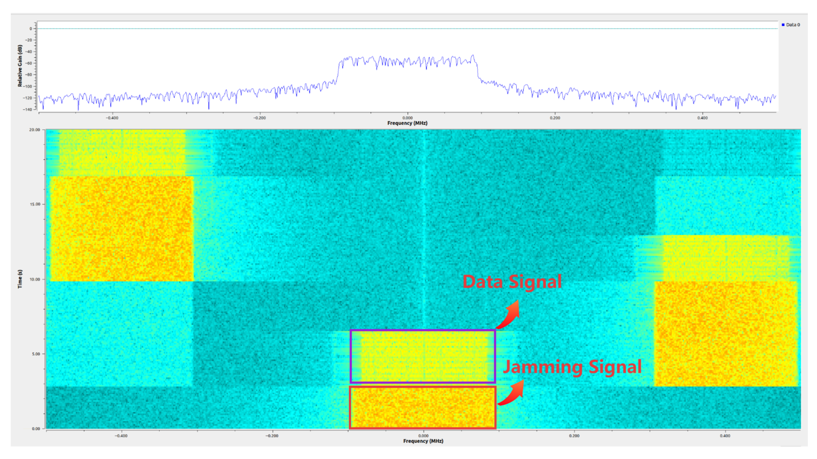Click the red arrow beside Data Signal
The height and width of the screenshot is (459, 817).
509,316
